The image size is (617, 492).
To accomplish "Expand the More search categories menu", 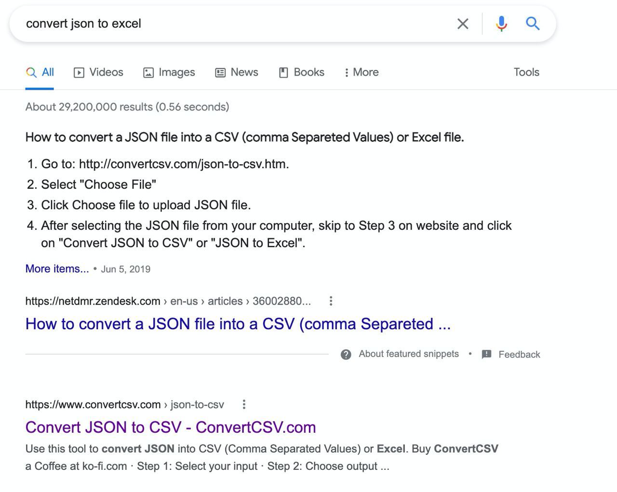I will 362,72.
